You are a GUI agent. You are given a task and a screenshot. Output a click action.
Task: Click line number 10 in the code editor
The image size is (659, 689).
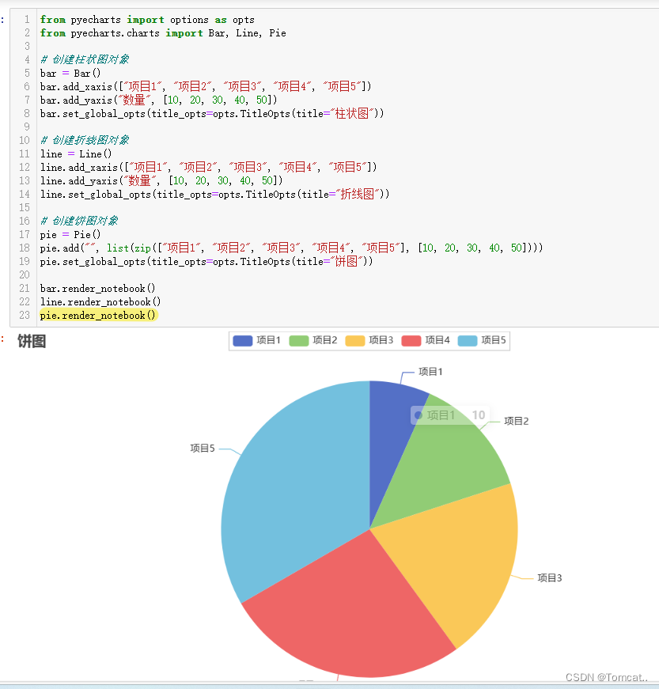(24, 140)
